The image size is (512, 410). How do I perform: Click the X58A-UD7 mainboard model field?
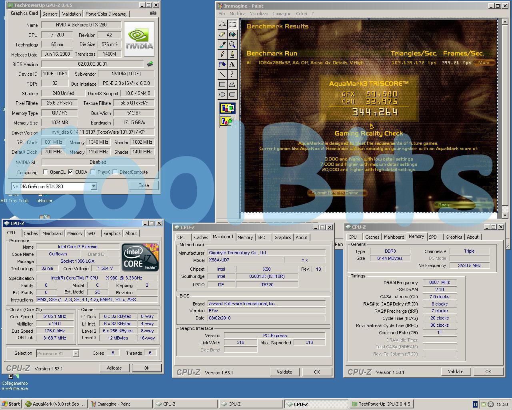click(245, 260)
